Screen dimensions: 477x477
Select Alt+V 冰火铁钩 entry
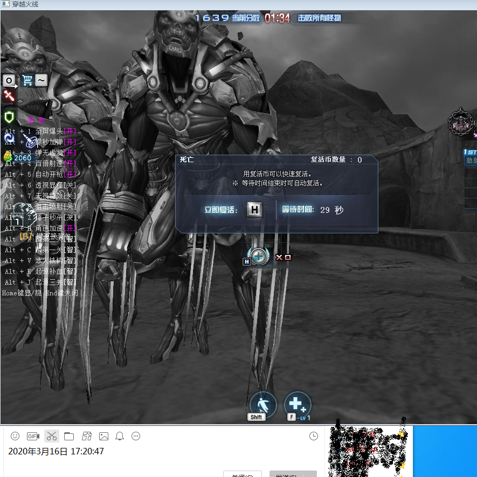(40, 260)
